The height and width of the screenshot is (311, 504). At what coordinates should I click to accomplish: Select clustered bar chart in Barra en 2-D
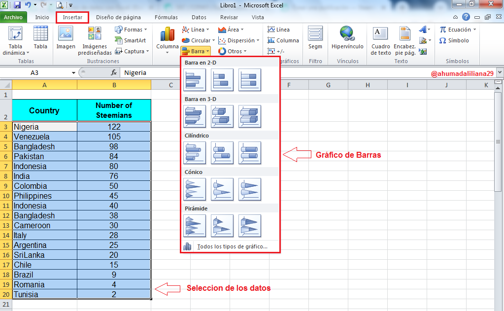(195, 80)
